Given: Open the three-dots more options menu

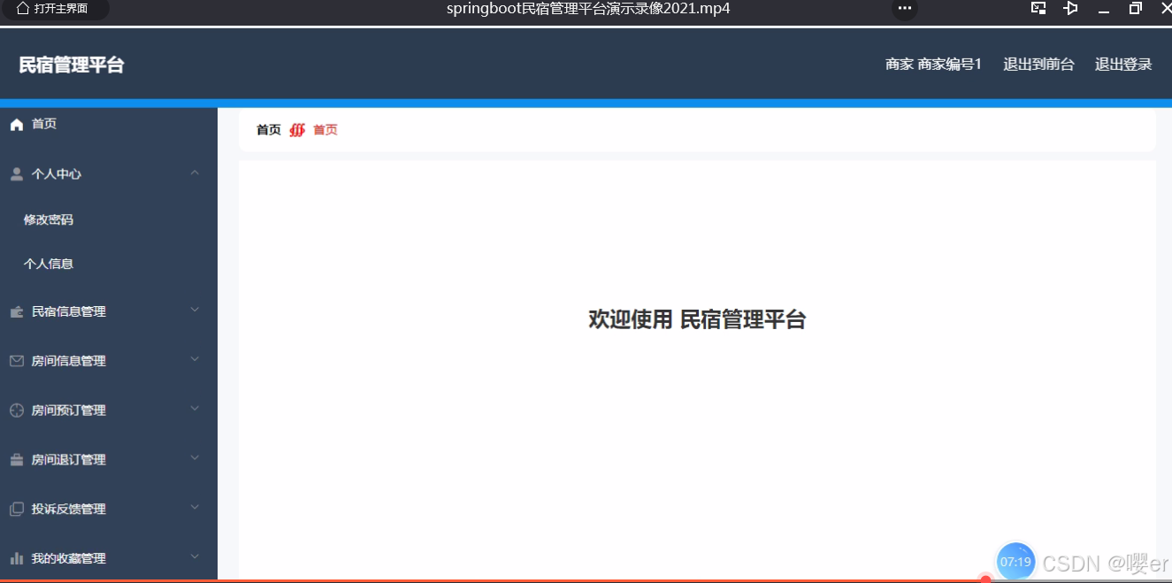Looking at the screenshot, I should point(904,9).
